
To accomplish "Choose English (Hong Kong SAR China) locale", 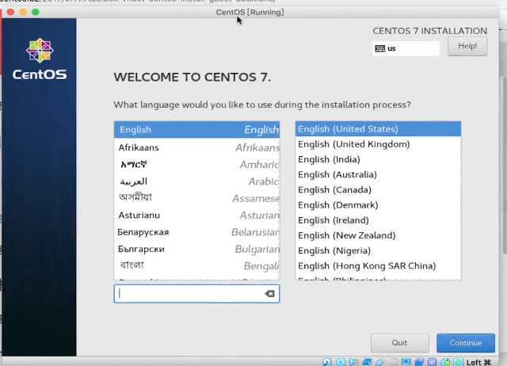I will (x=378, y=265).
